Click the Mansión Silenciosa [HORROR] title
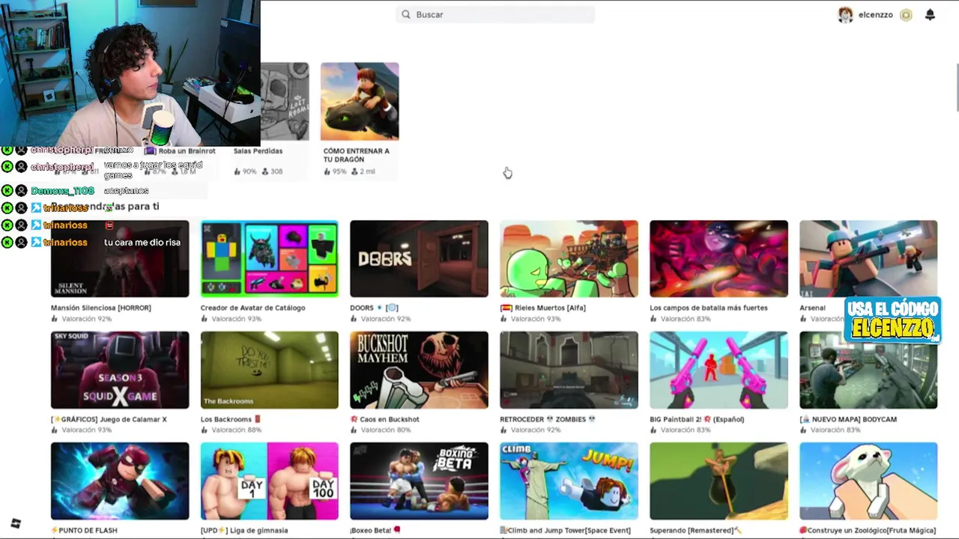 coord(101,308)
